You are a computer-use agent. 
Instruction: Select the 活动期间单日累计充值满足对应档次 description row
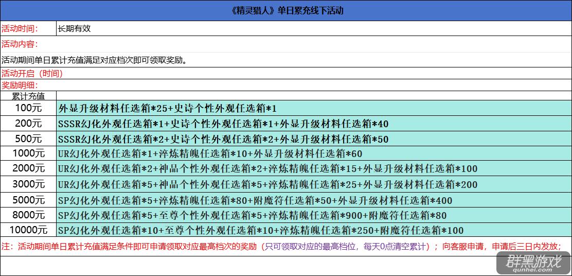tap(286, 60)
